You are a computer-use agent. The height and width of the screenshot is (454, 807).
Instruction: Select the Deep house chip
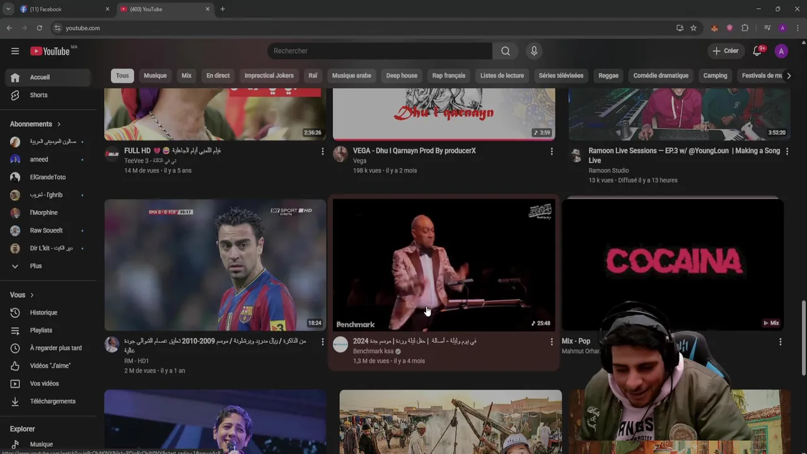coord(402,76)
